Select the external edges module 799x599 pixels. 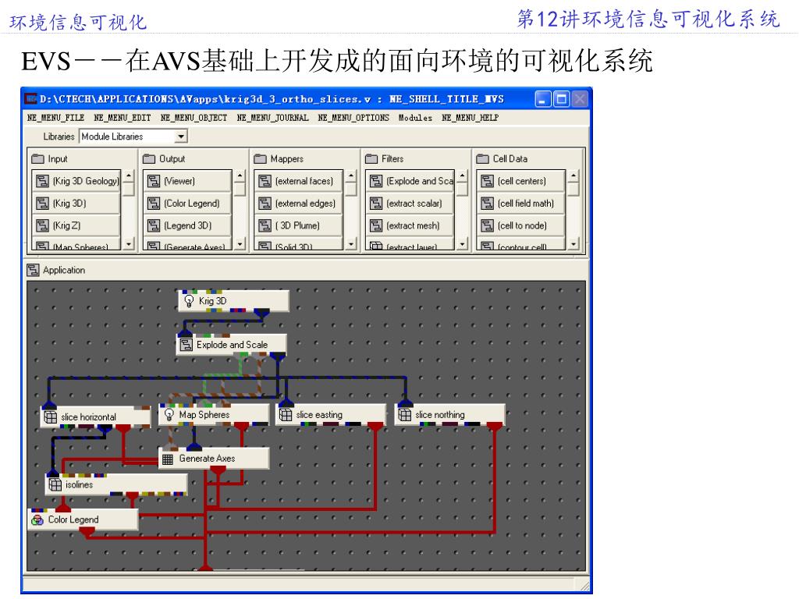pos(299,204)
